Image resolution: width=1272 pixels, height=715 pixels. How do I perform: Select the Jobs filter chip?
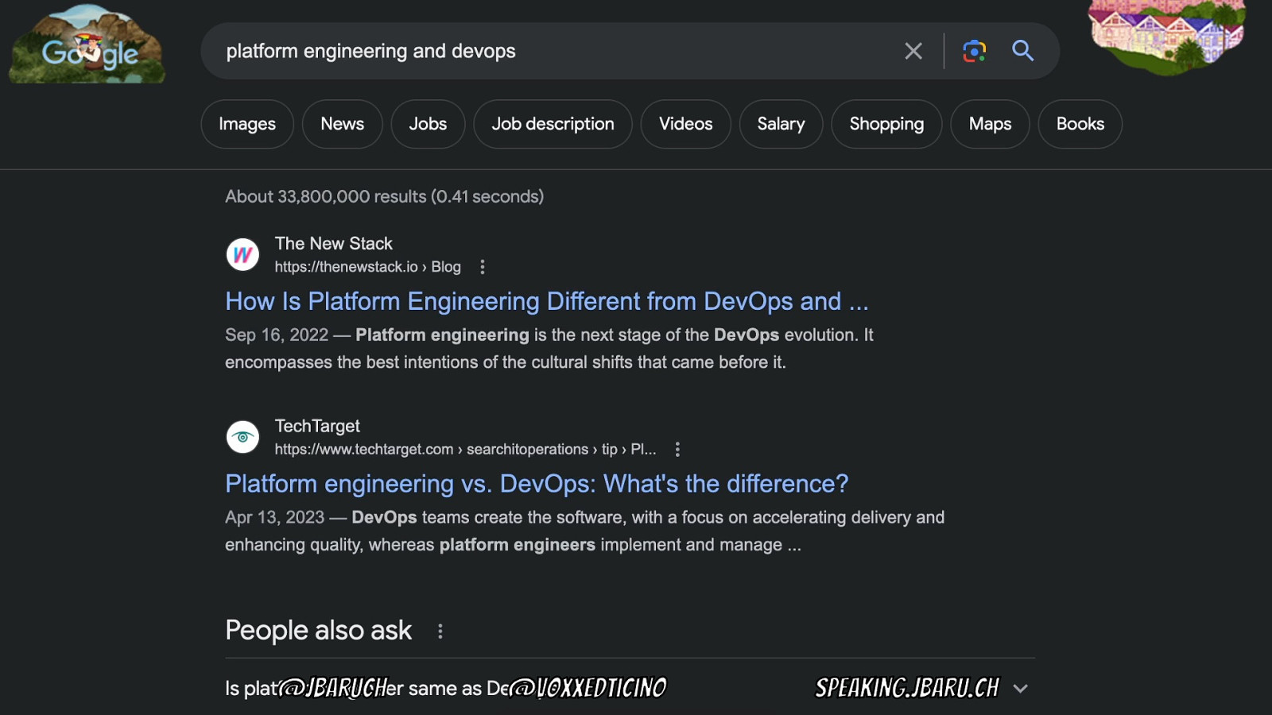point(428,124)
